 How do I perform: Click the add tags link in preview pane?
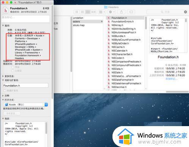(x=172, y=79)
